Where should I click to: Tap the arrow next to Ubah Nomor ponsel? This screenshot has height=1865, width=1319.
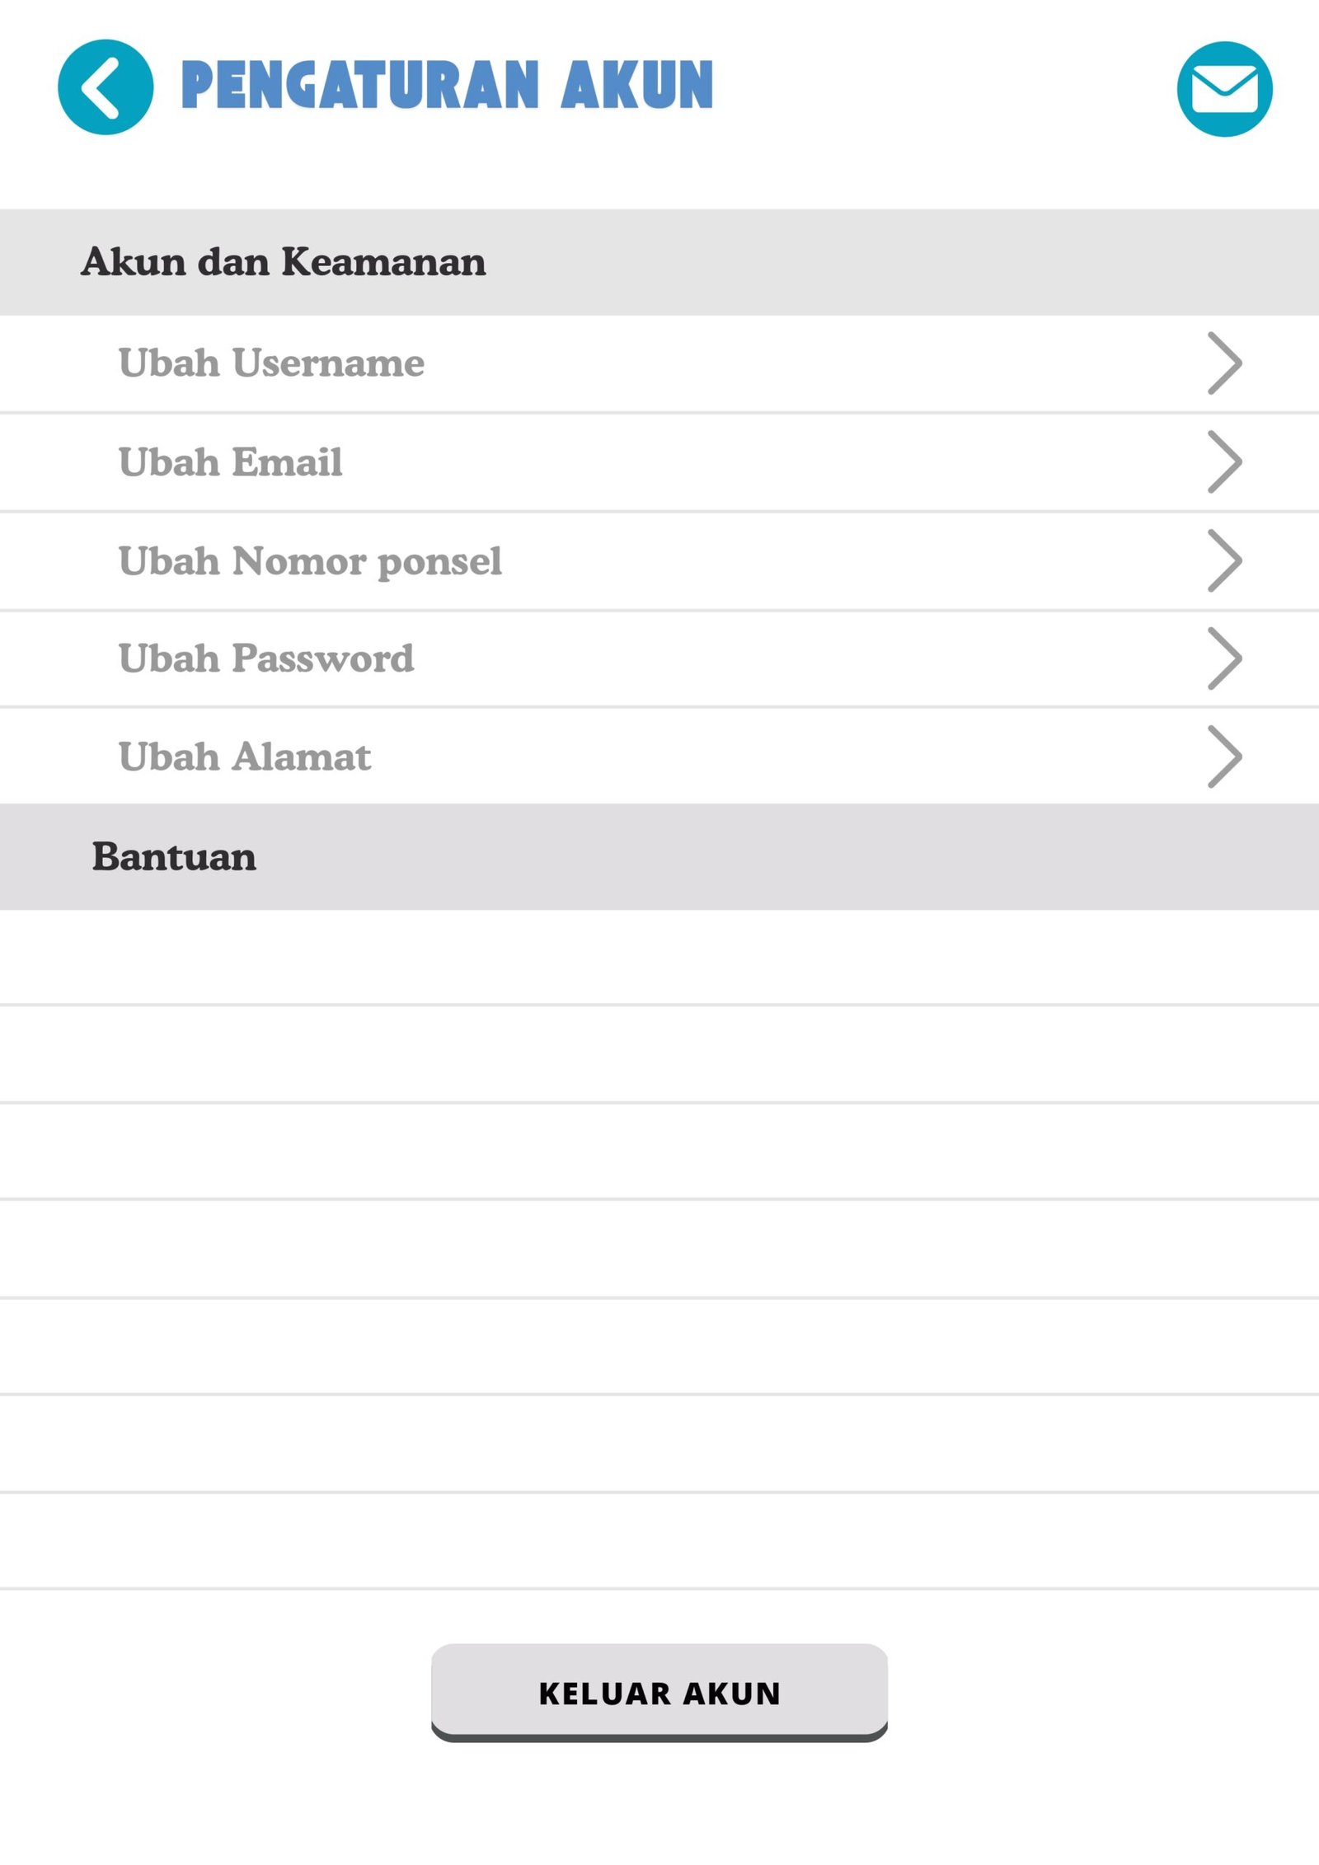[1224, 561]
